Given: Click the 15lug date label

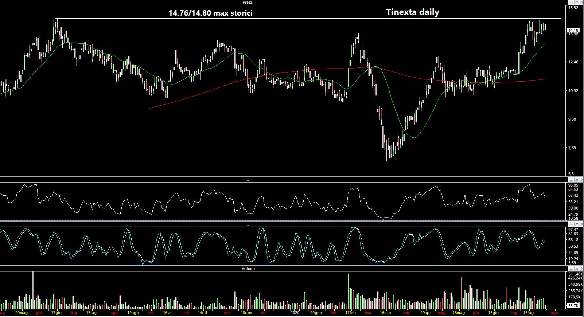Looking at the screenshot, I should (92, 313).
